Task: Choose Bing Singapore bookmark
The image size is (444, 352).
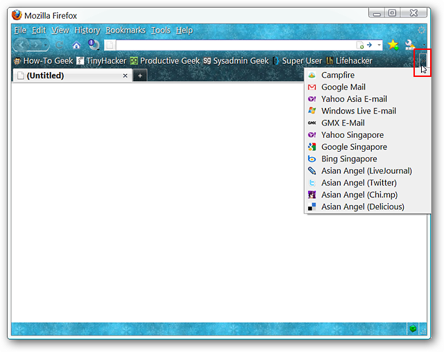Action: coord(368,159)
